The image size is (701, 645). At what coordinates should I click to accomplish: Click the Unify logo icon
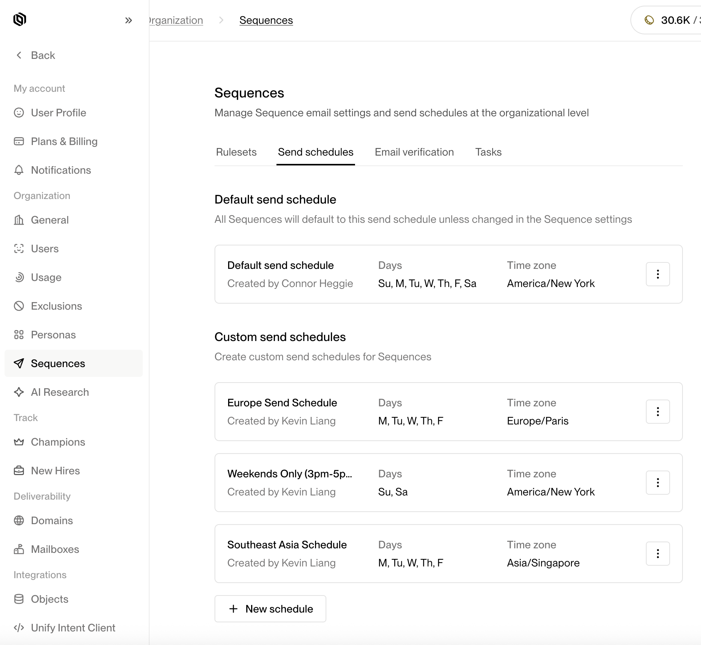(20, 19)
